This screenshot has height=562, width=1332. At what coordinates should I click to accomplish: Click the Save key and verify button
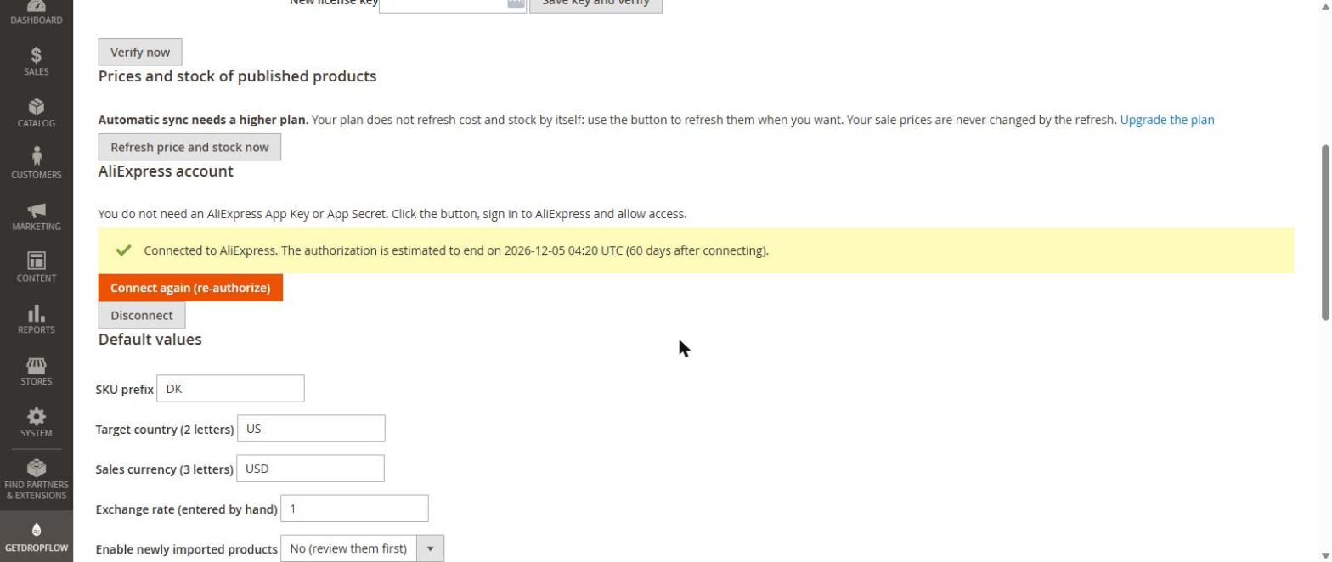(x=595, y=3)
